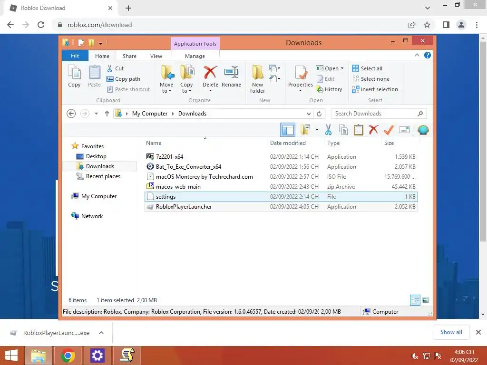Click the folder options icon in lower toolbar

306,130
